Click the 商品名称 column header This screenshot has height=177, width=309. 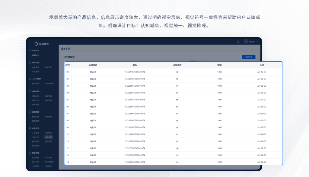pyautogui.click(x=93, y=65)
